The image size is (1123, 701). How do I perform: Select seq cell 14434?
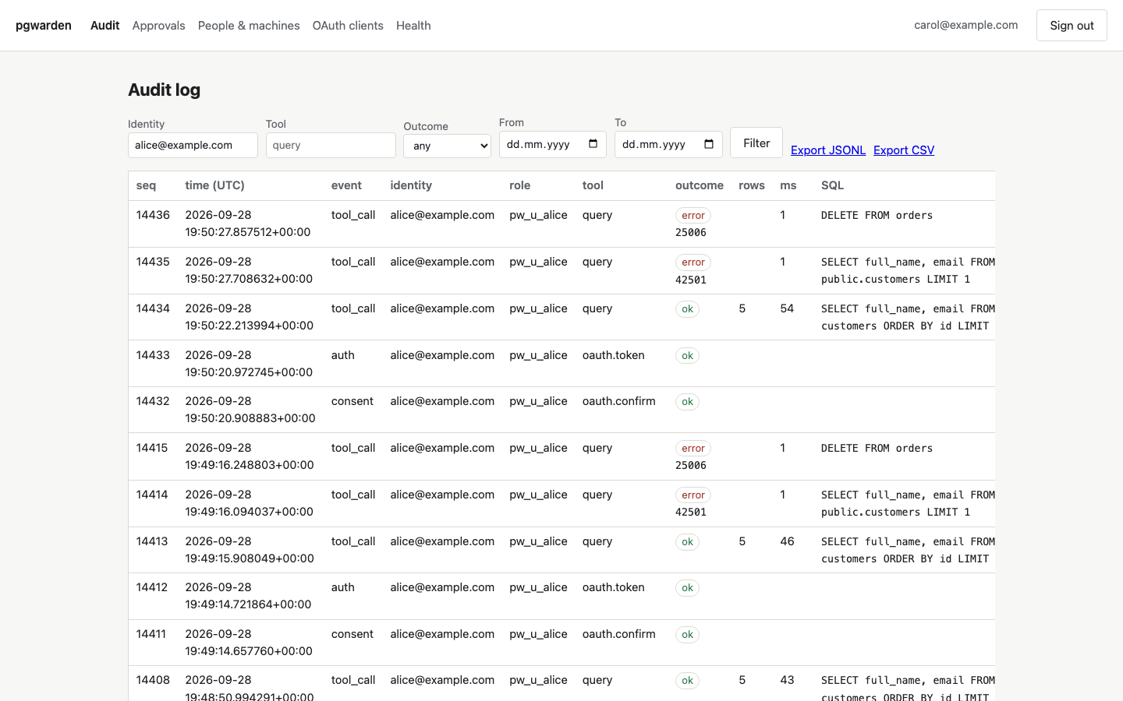pos(153,308)
